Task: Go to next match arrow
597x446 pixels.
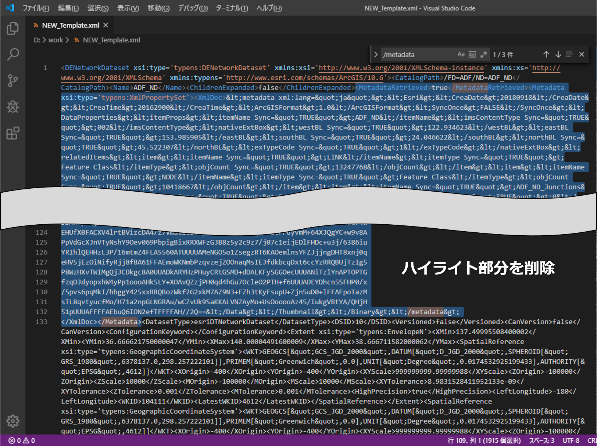Action: (558, 54)
